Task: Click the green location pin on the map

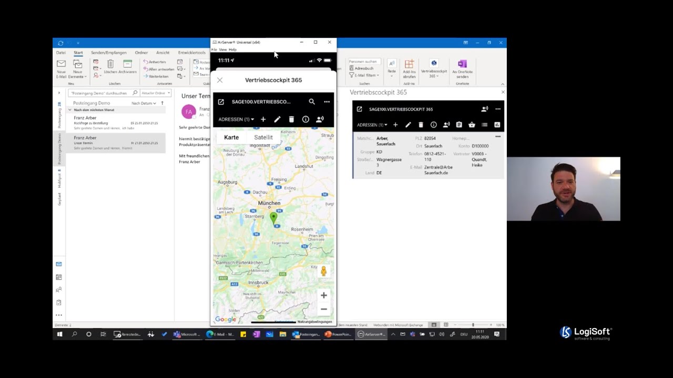Action: [x=273, y=218]
